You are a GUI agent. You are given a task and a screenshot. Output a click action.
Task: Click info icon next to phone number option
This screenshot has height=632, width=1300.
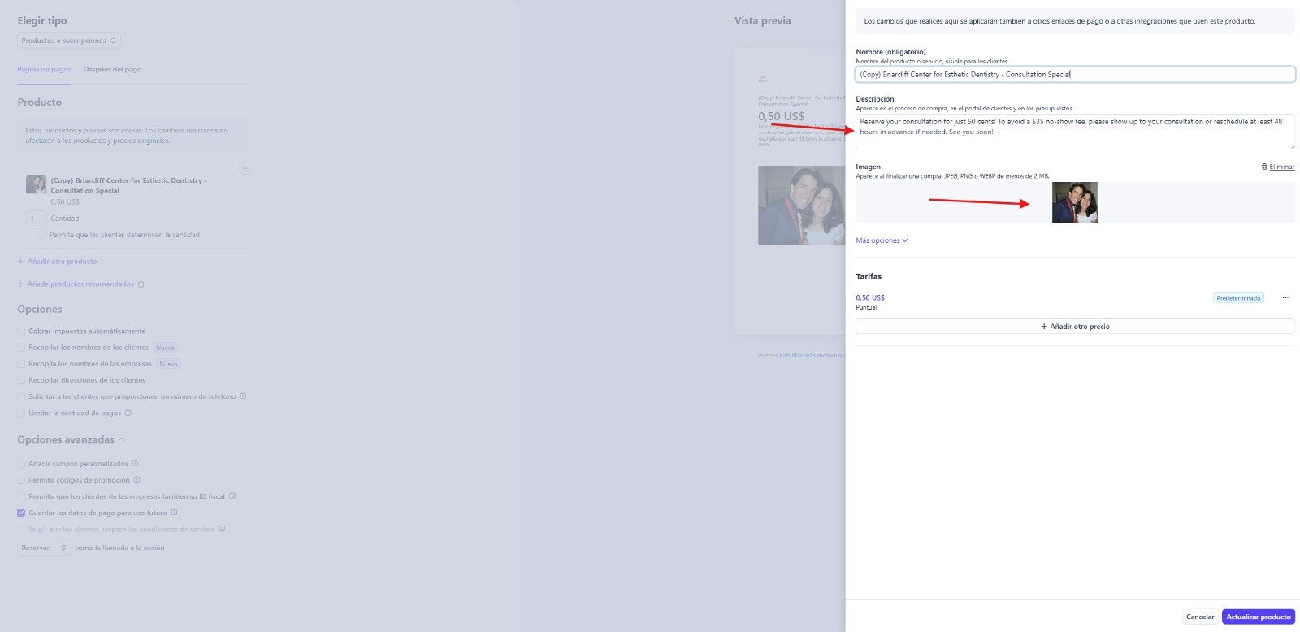coord(243,396)
